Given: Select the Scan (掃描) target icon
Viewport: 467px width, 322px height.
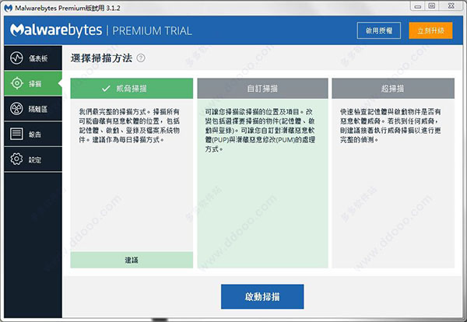Looking at the screenshot, I should (17, 83).
